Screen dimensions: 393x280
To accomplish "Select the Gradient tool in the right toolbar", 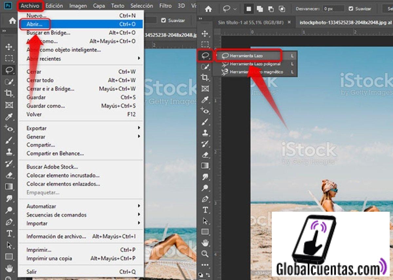I will pos(205,166).
